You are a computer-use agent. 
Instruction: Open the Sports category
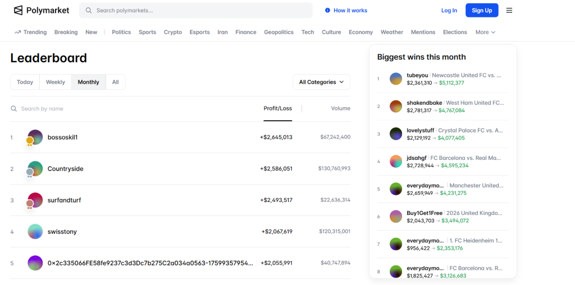click(148, 32)
